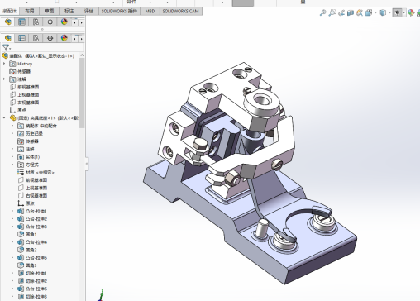Open the Hide/Show Items dropdown arrow
The height and width of the screenshot is (301, 420).
[x=404, y=13]
